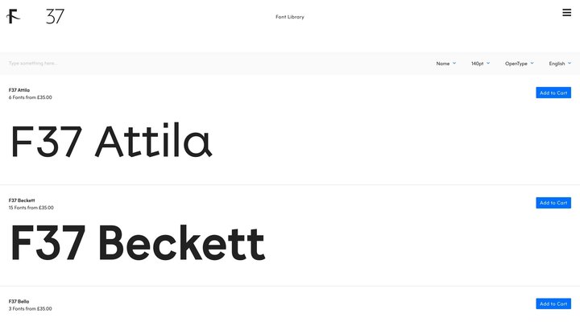The height and width of the screenshot is (322, 580).
Task: Click the 37 numeral logo
Action: pyautogui.click(x=55, y=16)
